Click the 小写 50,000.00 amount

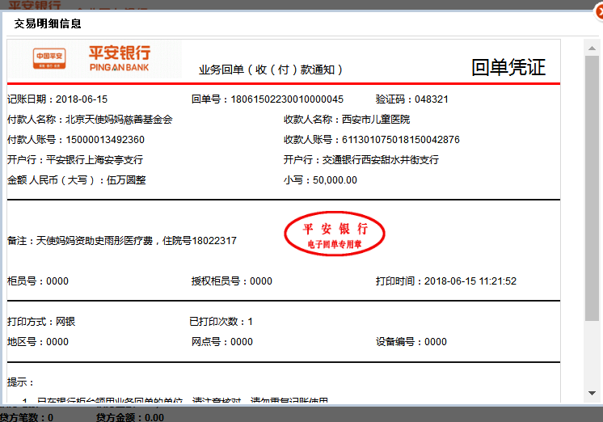coord(320,180)
